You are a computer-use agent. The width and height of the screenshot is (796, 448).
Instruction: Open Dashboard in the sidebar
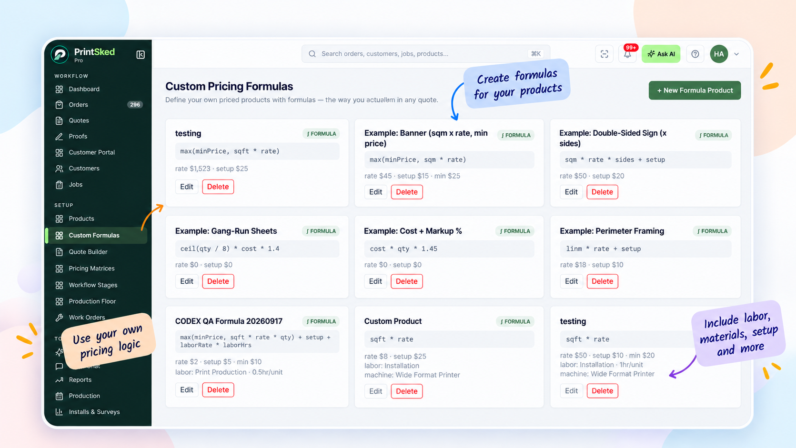click(x=84, y=89)
